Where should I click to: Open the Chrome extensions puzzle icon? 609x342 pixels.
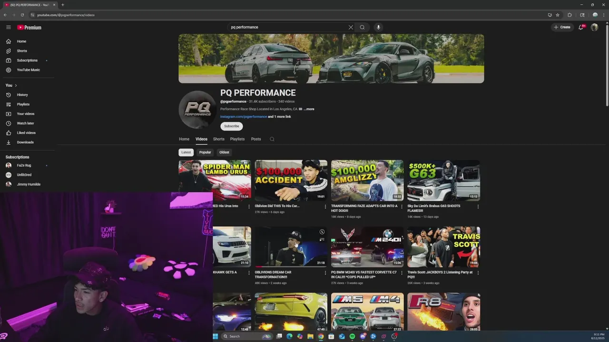(570, 15)
